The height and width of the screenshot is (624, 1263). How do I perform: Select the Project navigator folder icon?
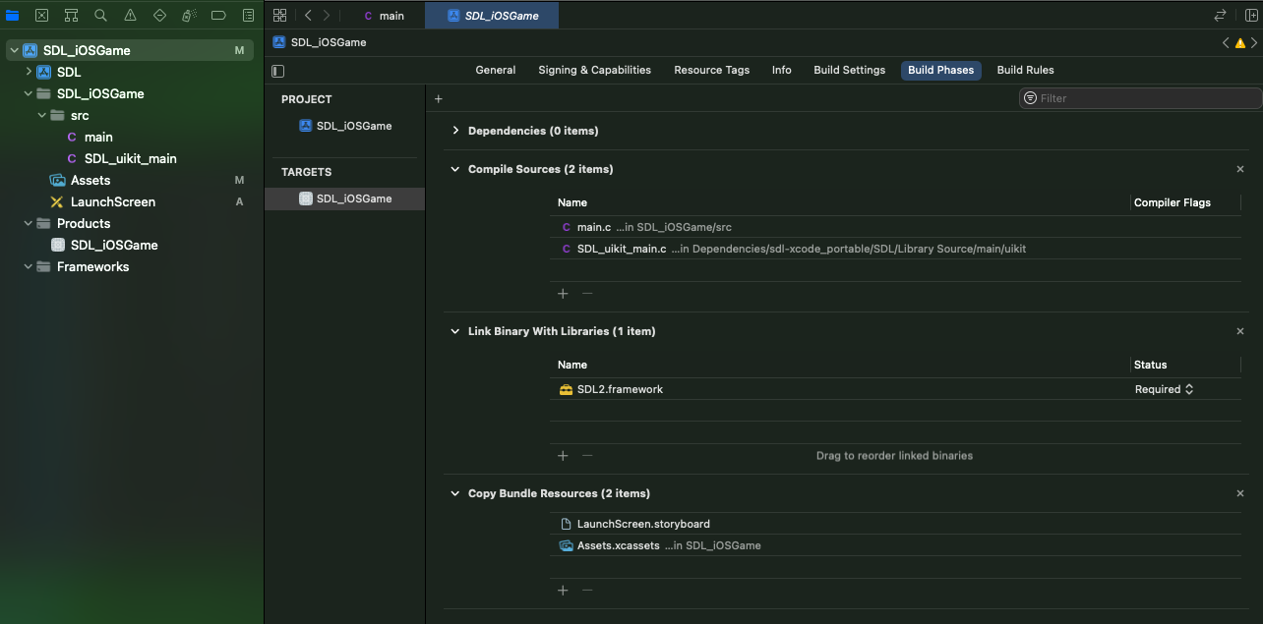(12, 15)
